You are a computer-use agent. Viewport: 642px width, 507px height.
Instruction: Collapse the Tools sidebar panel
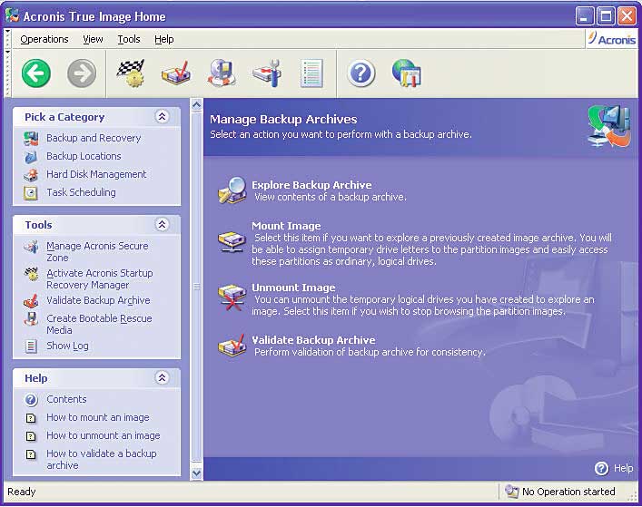[x=163, y=224]
